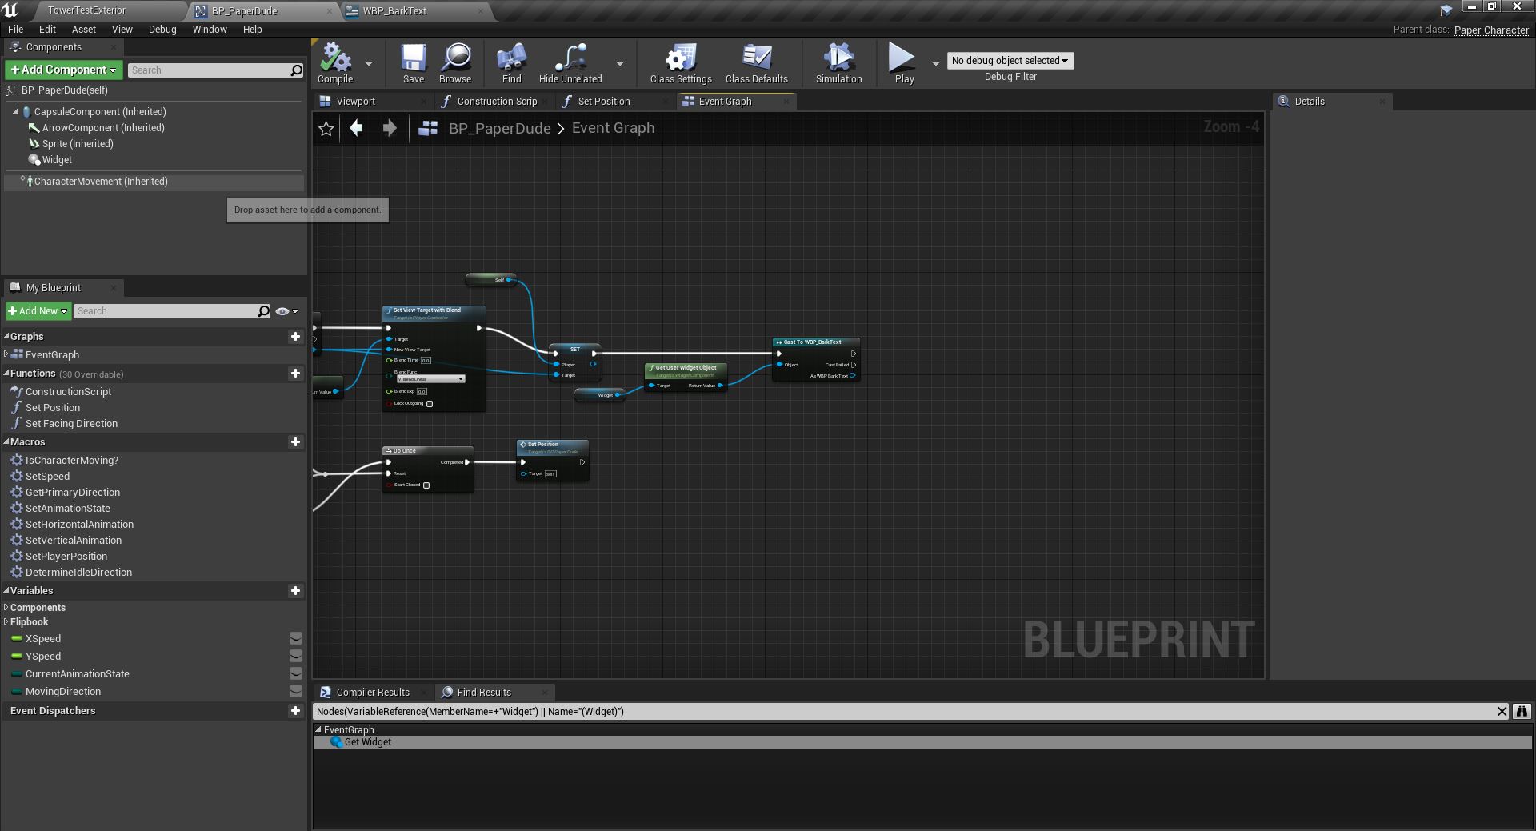This screenshot has width=1536, height=831.
Task: Start Simulation mode
Action: (x=838, y=63)
